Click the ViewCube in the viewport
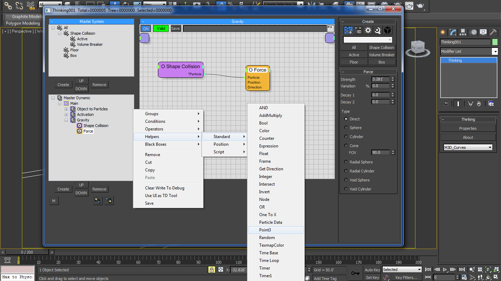 (417, 47)
